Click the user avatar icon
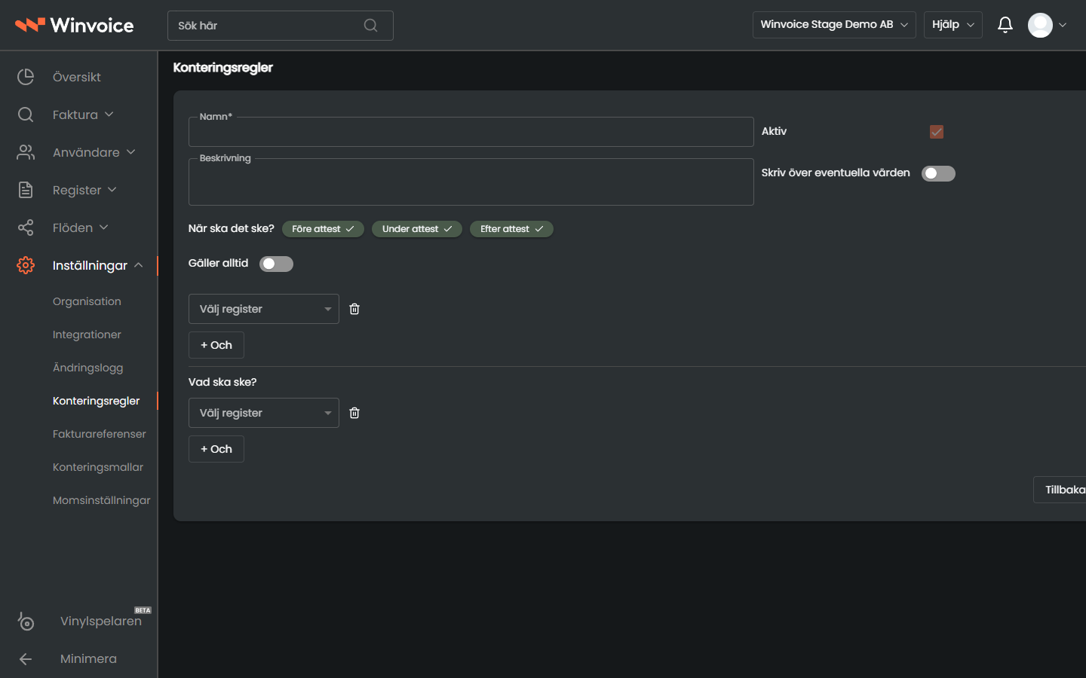 click(x=1040, y=25)
